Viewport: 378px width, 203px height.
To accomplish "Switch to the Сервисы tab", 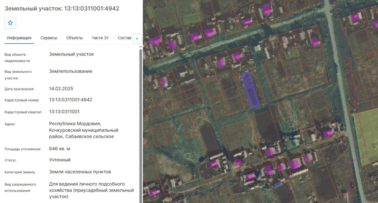I will coord(49,38).
